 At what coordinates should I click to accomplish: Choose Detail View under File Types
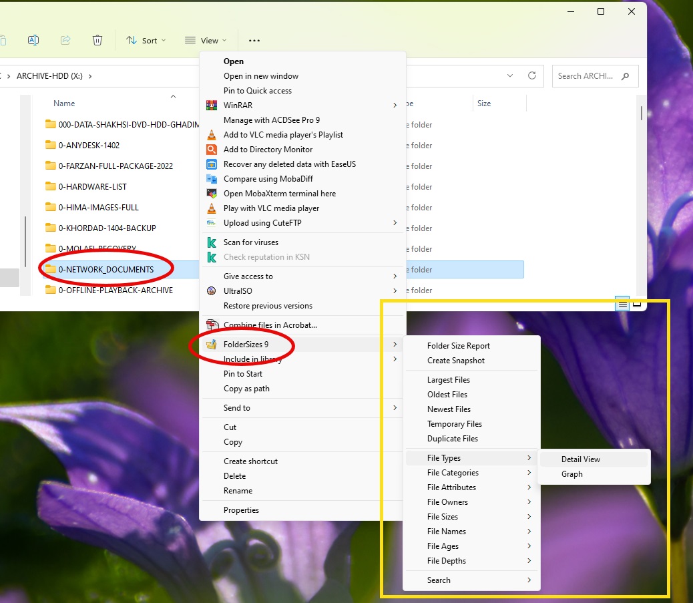[580, 459]
